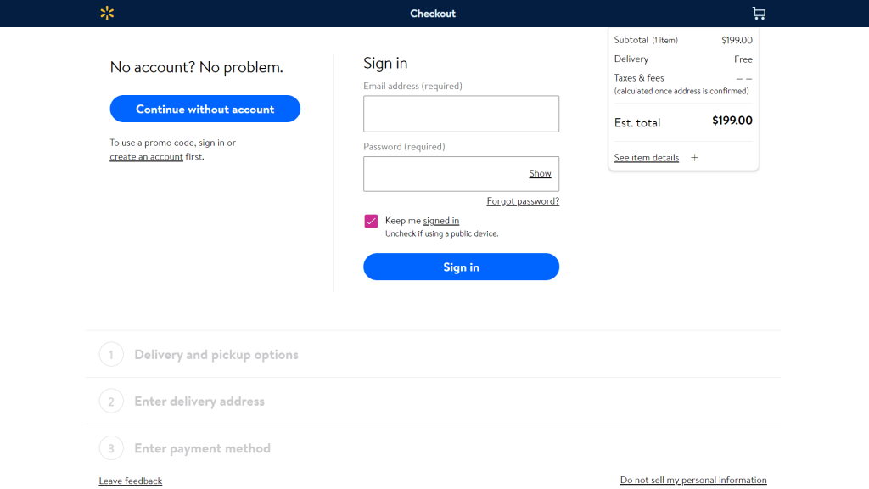Open See item details in order summary
869x489 pixels.
[646, 158]
